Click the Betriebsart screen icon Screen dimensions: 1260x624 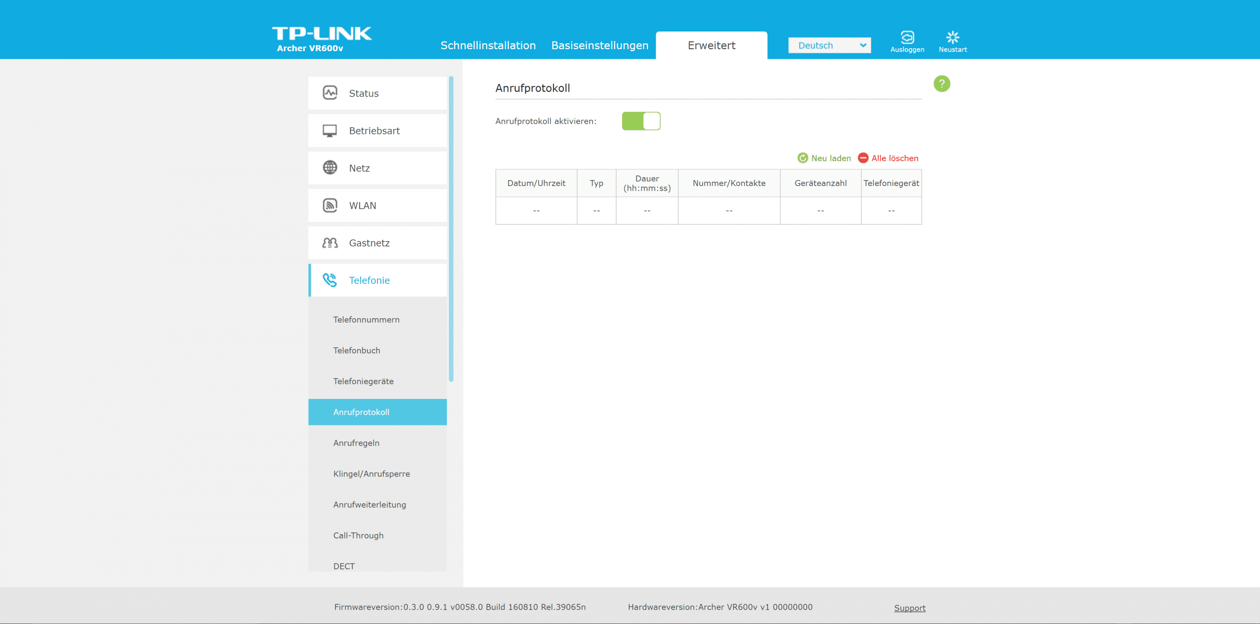pyautogui.click(x=330, y=131)
